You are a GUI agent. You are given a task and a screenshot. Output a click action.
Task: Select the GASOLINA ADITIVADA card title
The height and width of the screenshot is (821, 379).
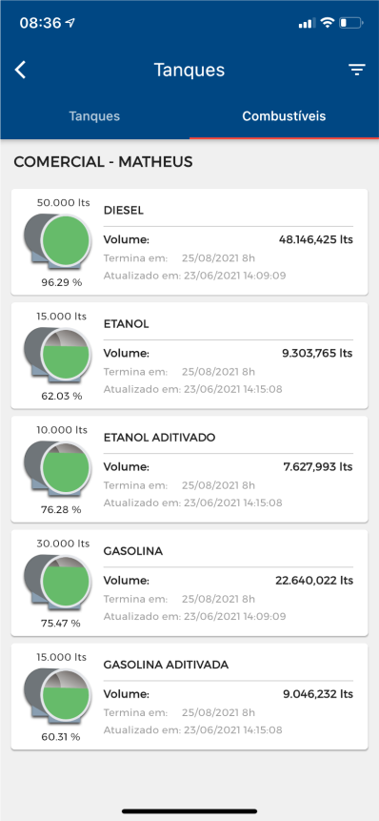point(166,665)
